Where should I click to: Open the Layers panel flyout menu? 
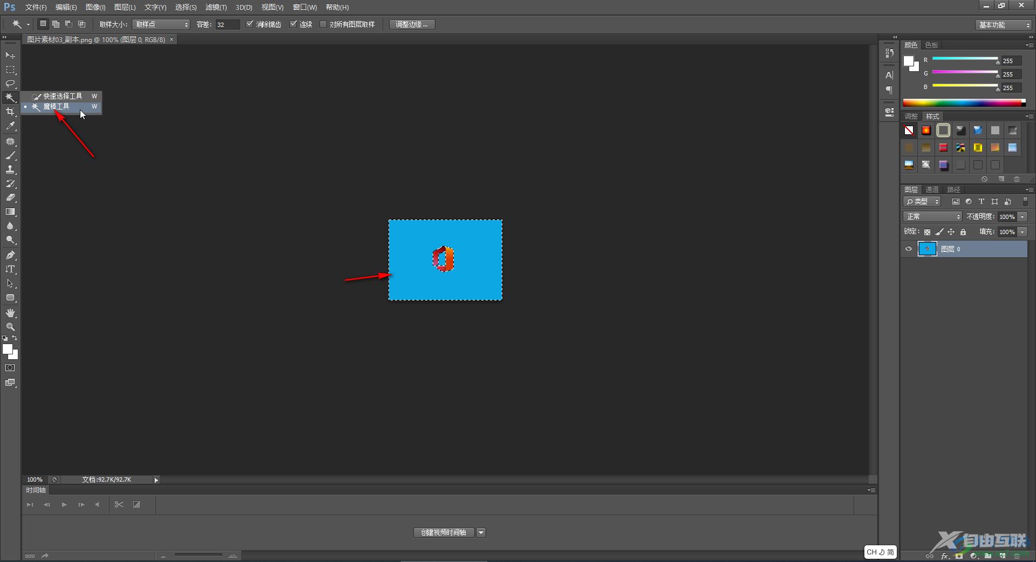[x=1030, y=189]
